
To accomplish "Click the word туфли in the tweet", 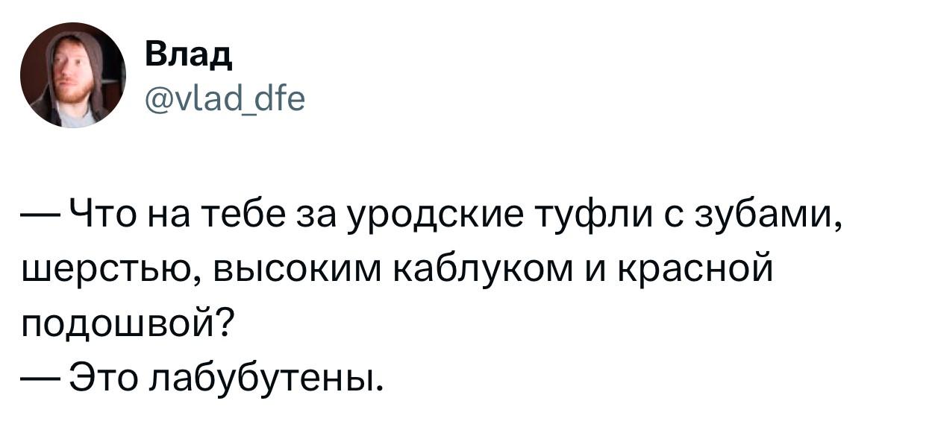I will click(587, 217).
